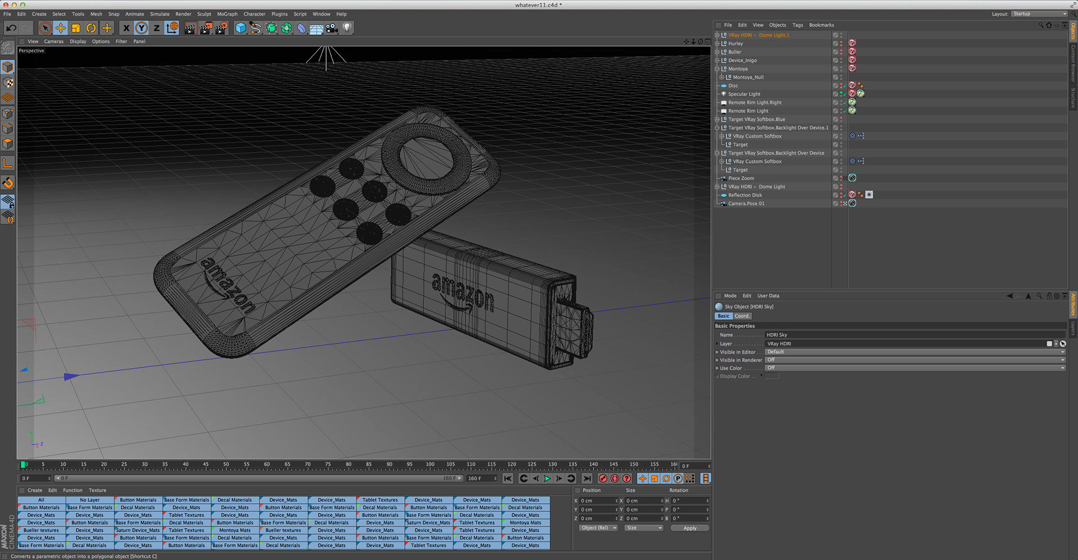Toggle enable checkmark for Specular Light
This screenshot has width=1078, height=560.
click(844, 94)
